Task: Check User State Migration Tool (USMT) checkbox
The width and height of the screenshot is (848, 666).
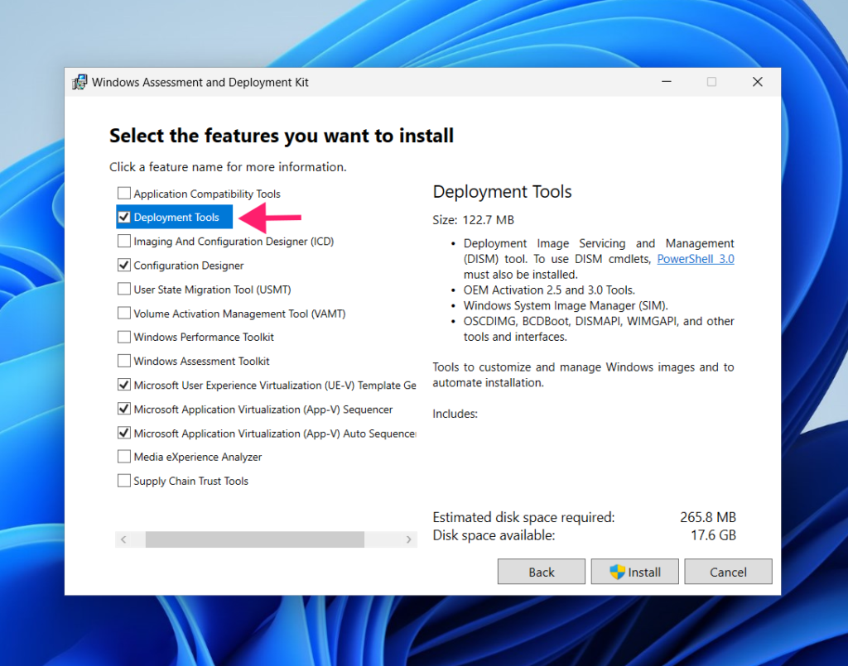Action: [x=124, y=289]
